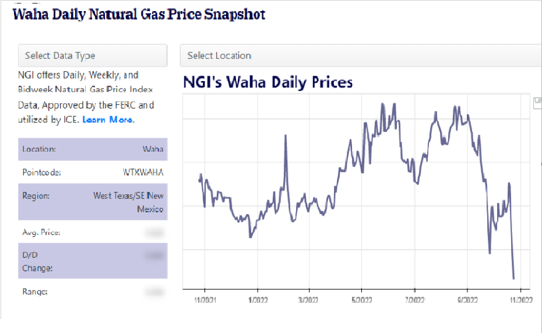The image size is (542, 333).
Task: Click the 1/2022 x-axis label
Action: click(257, 300)
